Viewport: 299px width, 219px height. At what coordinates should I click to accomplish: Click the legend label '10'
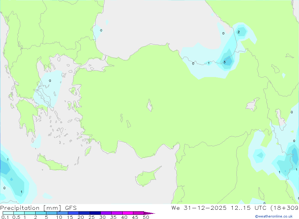[x=59, y=217]
